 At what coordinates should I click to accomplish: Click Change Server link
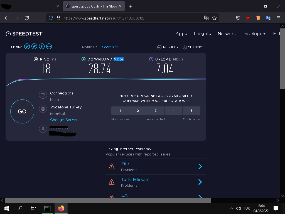click(x=64, y=120)
